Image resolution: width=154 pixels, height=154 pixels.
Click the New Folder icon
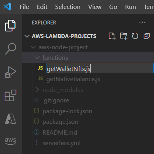click(x=124, y=36)
